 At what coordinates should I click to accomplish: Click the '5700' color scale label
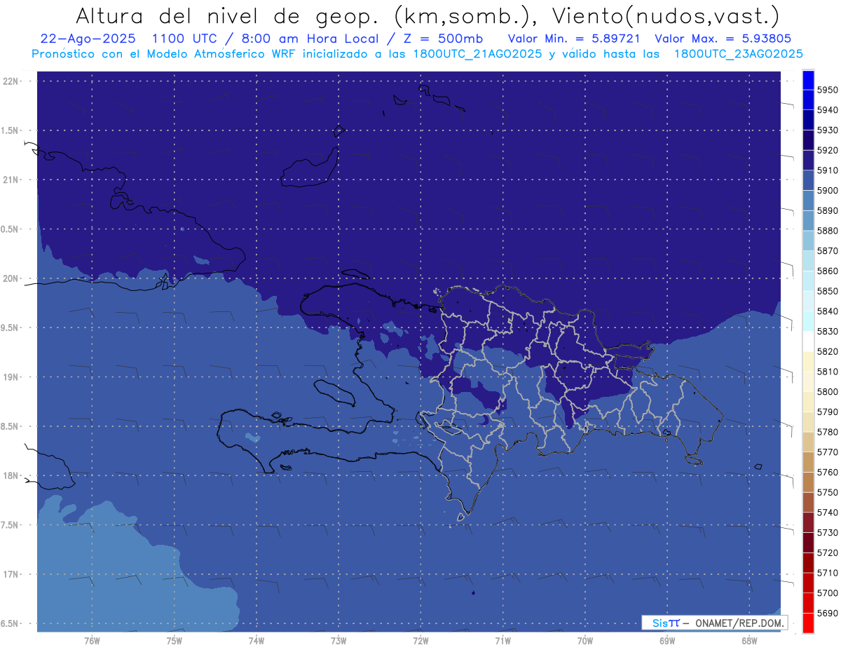(827, 593)
